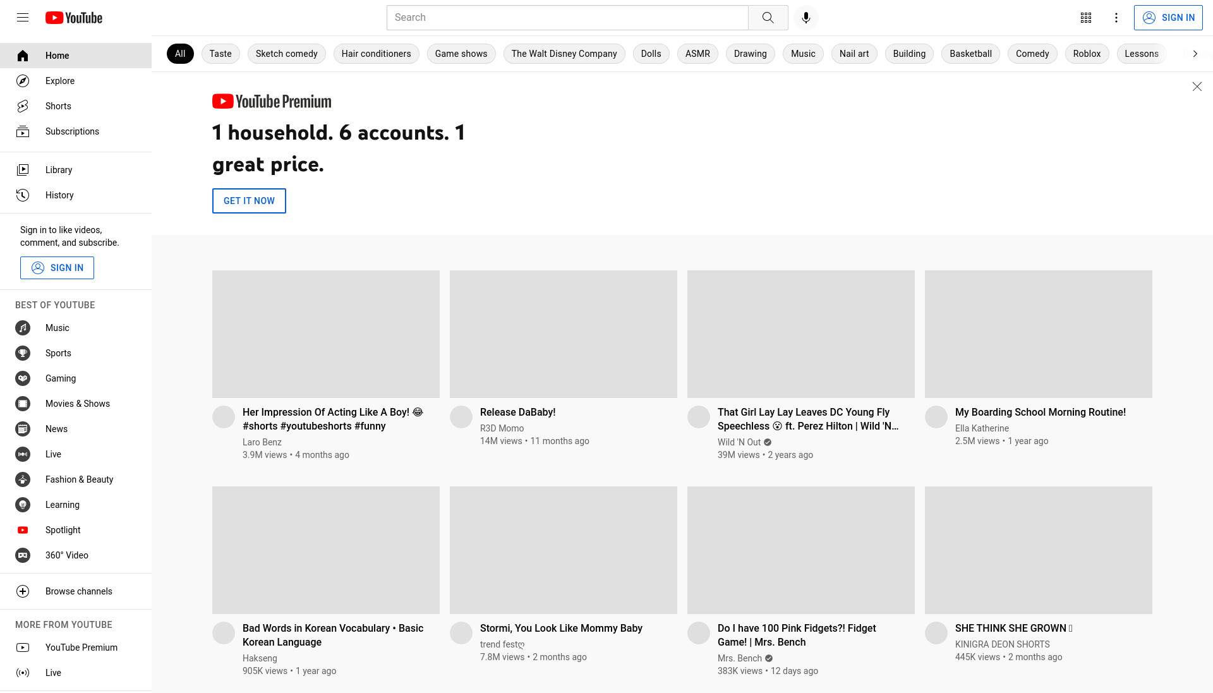The height and width of the screenshot is (693, 1213).
Task: Select the Lessons chip
Action: [1141, 54]
